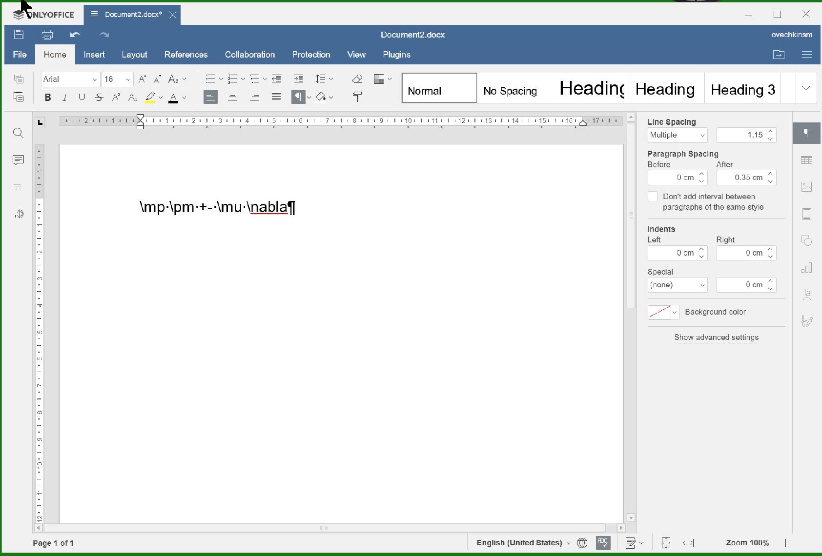
Task: Check Don't add interval between paragraphs
Action: point(653,197)
